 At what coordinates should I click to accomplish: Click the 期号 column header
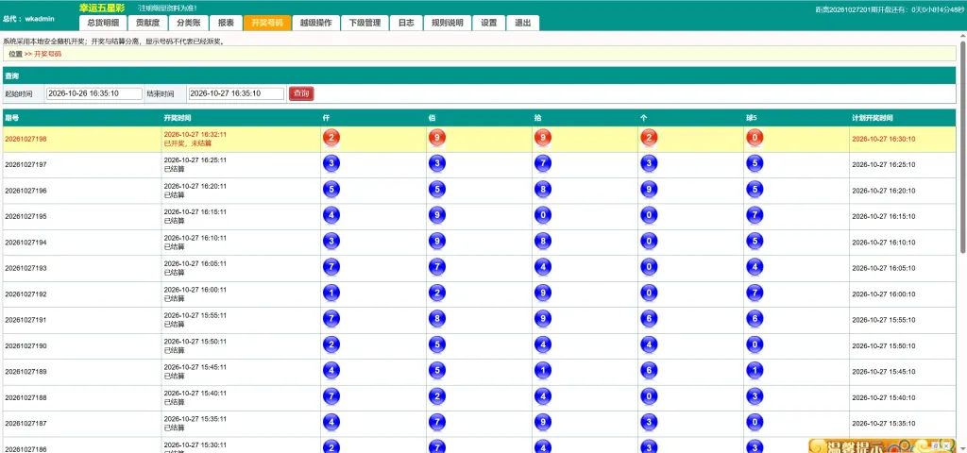[11, 118]
